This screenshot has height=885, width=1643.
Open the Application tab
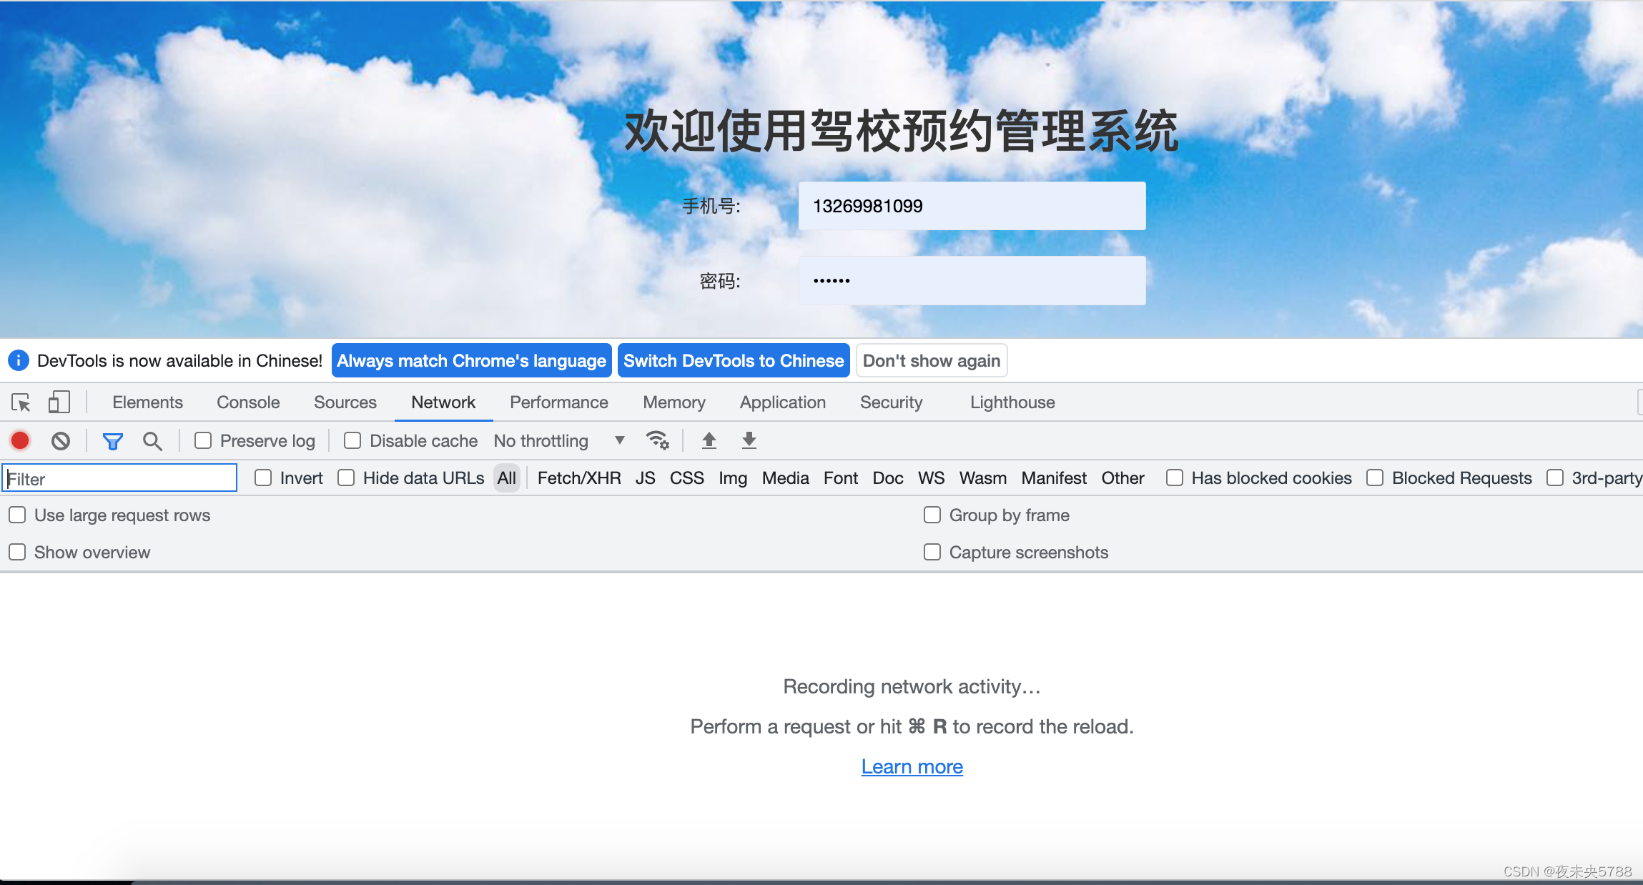tap(782, 402)
